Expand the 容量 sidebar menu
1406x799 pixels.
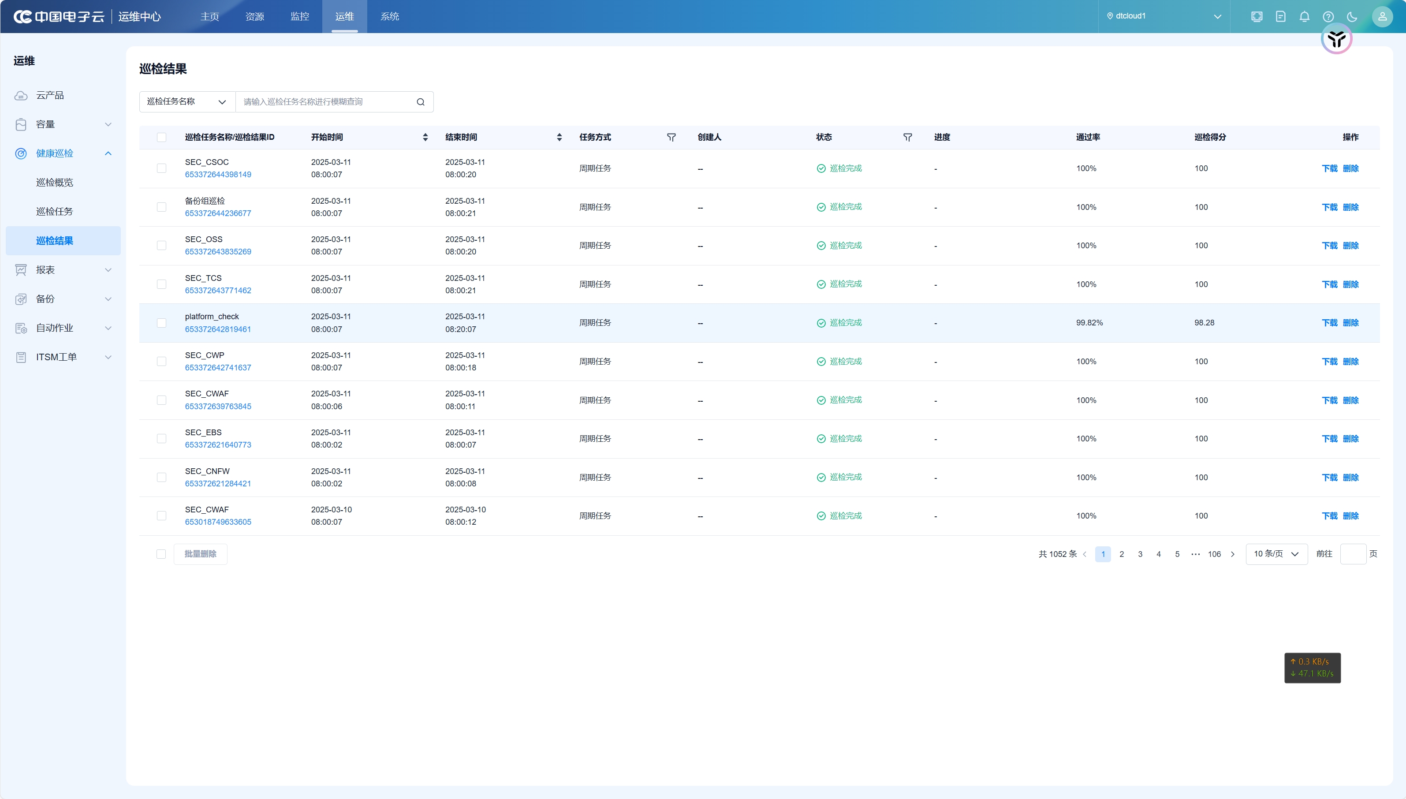coord(108,125)
